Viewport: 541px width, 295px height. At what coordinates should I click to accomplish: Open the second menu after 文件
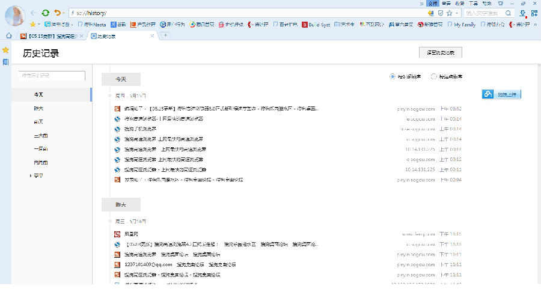(x=460, y=4)
